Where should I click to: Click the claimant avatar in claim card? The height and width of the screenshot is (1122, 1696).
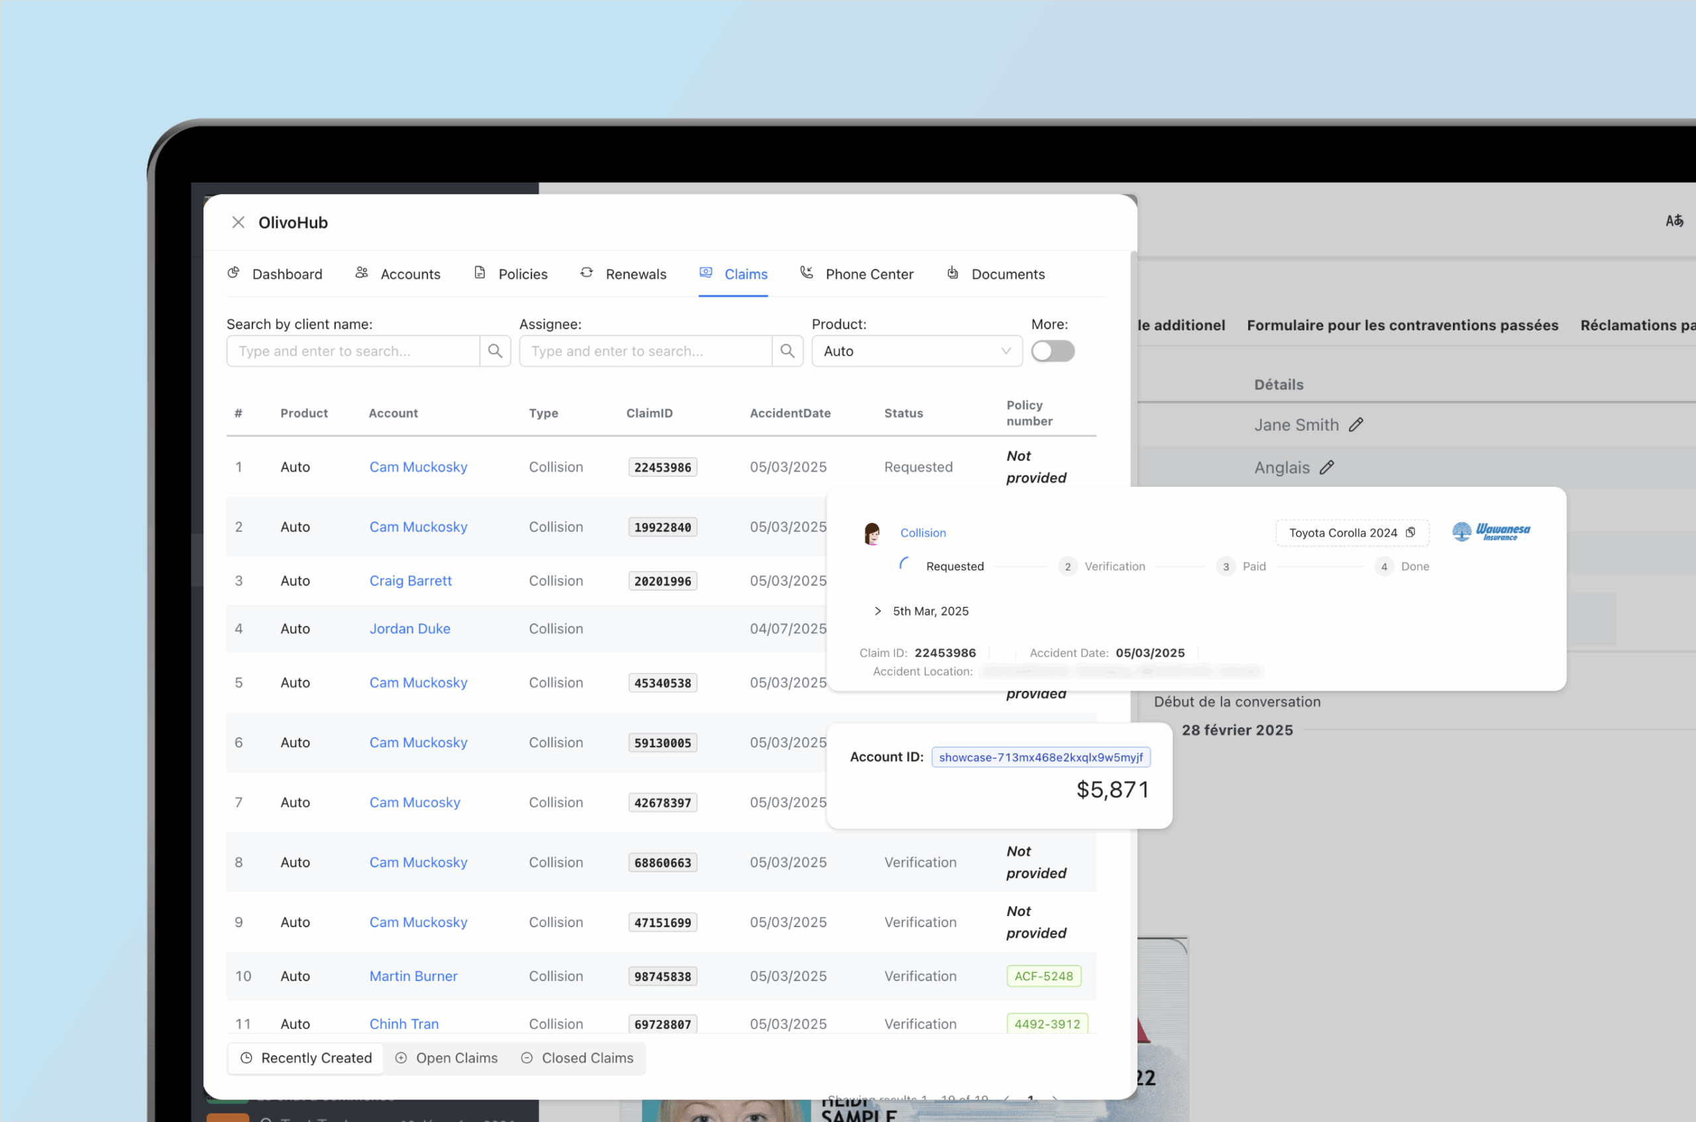coord(872,533)
